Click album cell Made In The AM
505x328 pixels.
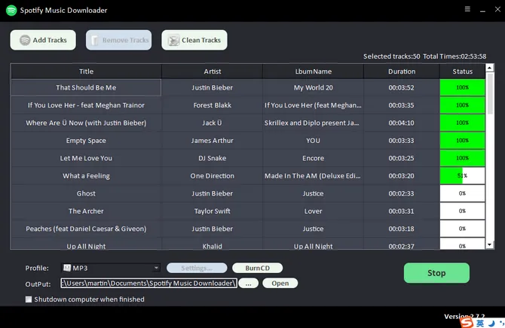click(x=313, y=176)
